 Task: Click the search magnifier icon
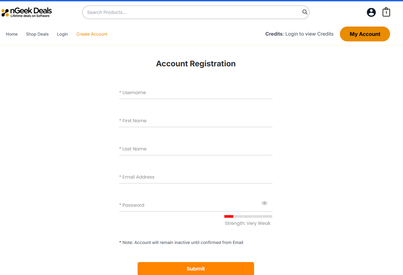point(305,12)
